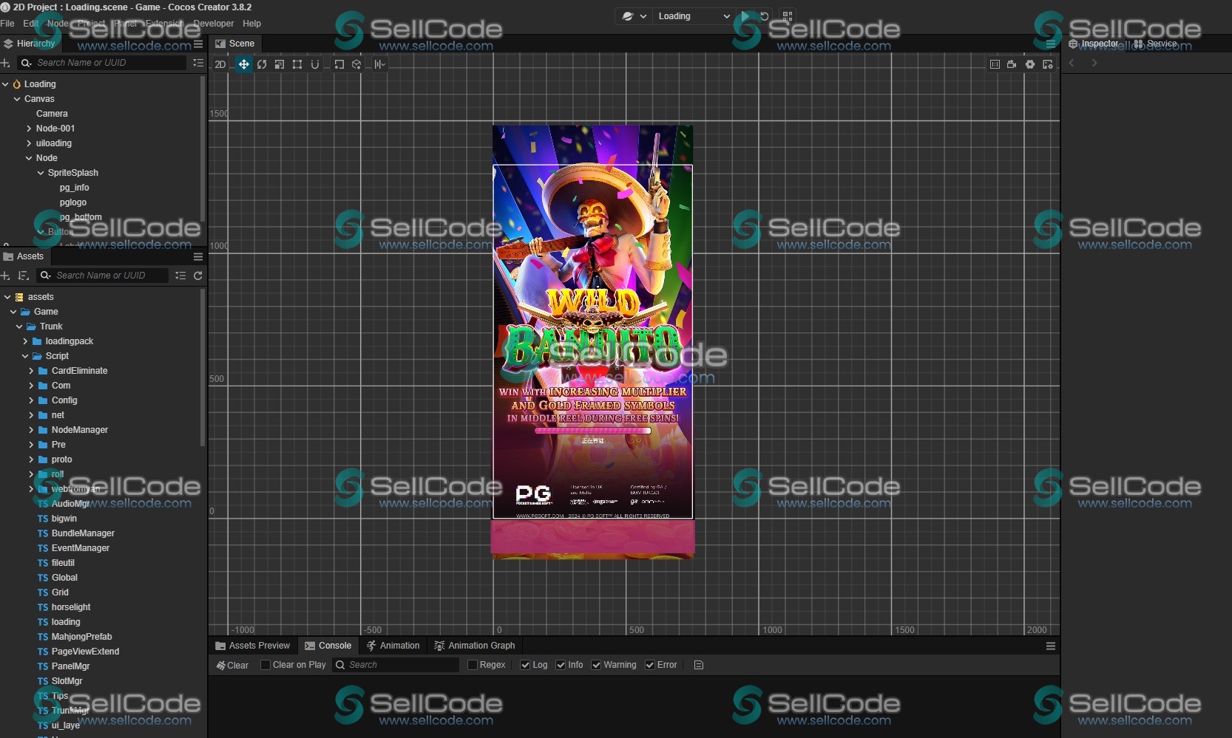The image size is (1232, 738).
Task: Toggle the 2D view mode button
Action: coord(220,64)
